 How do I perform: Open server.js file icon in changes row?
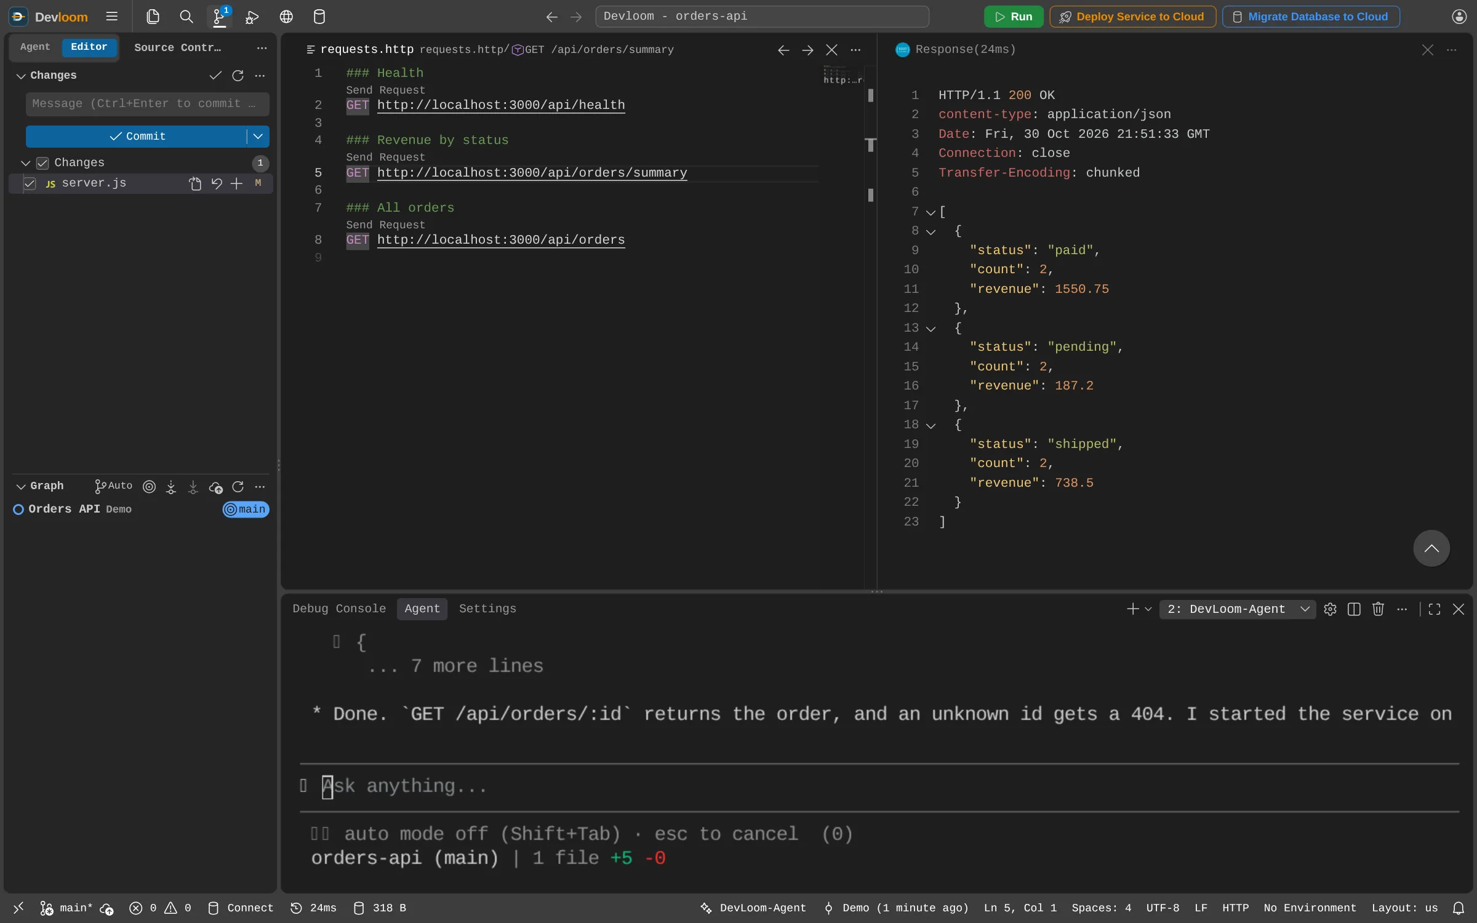tap(195, 183)
